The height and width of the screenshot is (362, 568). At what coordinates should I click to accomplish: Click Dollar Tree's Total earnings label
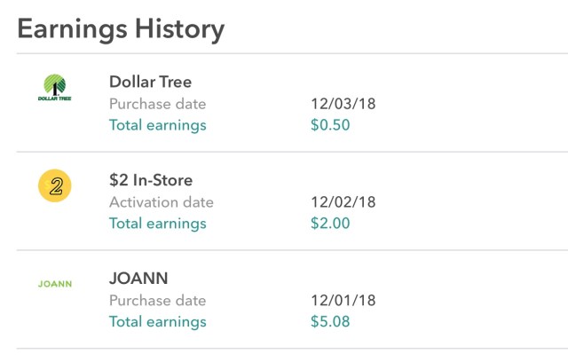(x=157, y=125)
